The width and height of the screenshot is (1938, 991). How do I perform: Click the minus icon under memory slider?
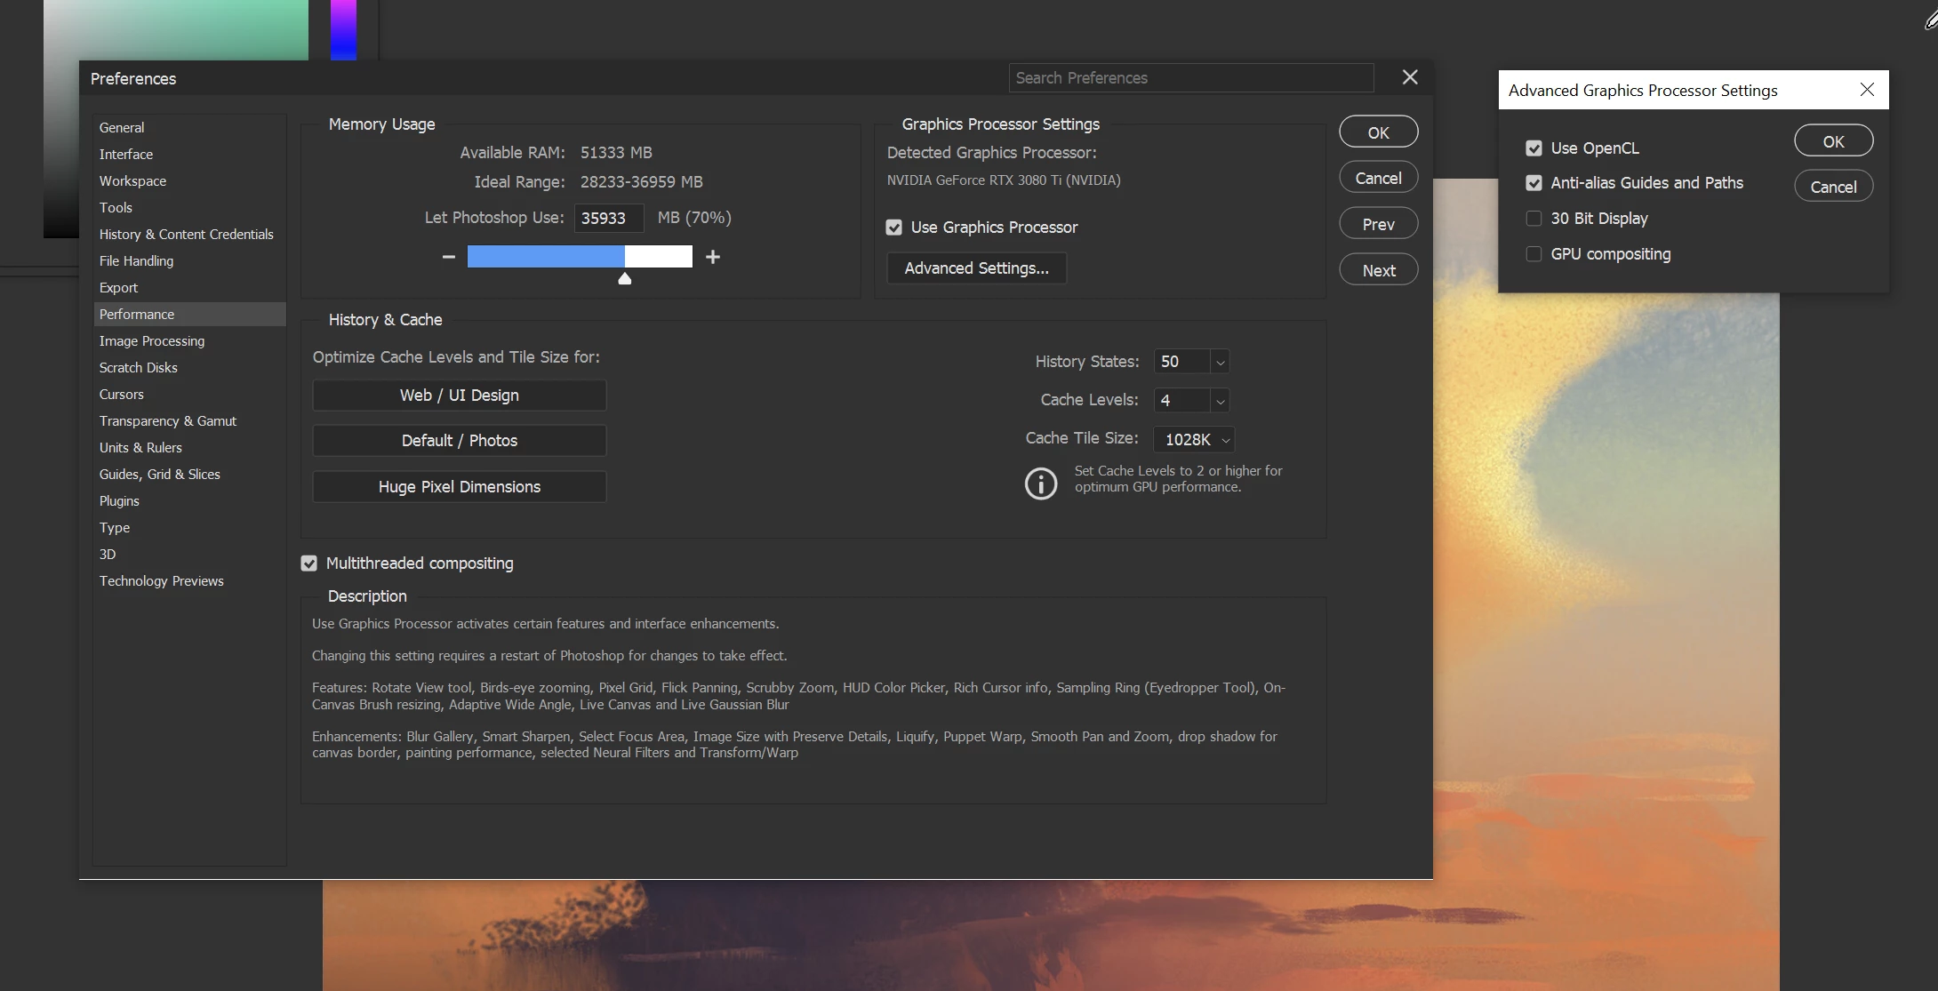click(448, 257)
